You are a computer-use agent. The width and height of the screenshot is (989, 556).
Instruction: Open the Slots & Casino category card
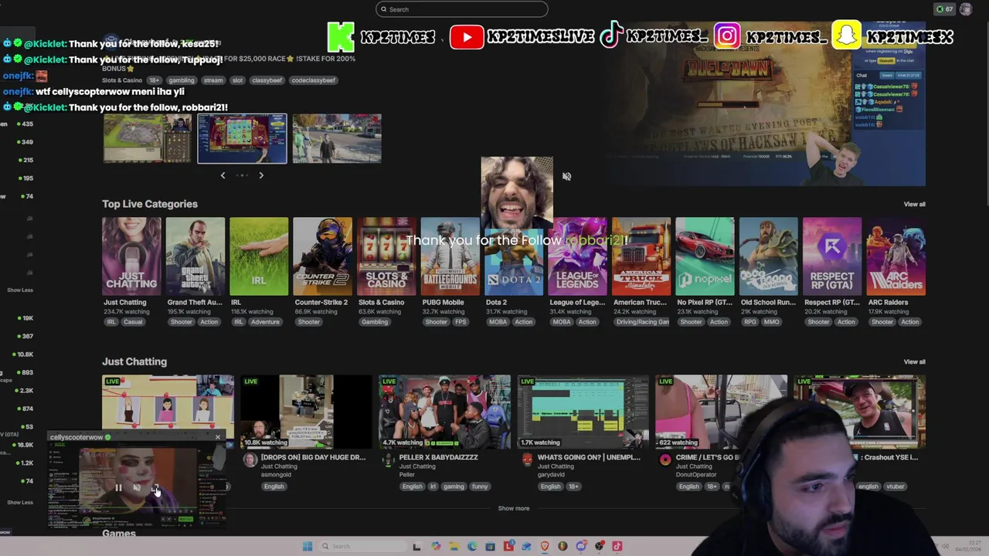(x=386, y=256)
